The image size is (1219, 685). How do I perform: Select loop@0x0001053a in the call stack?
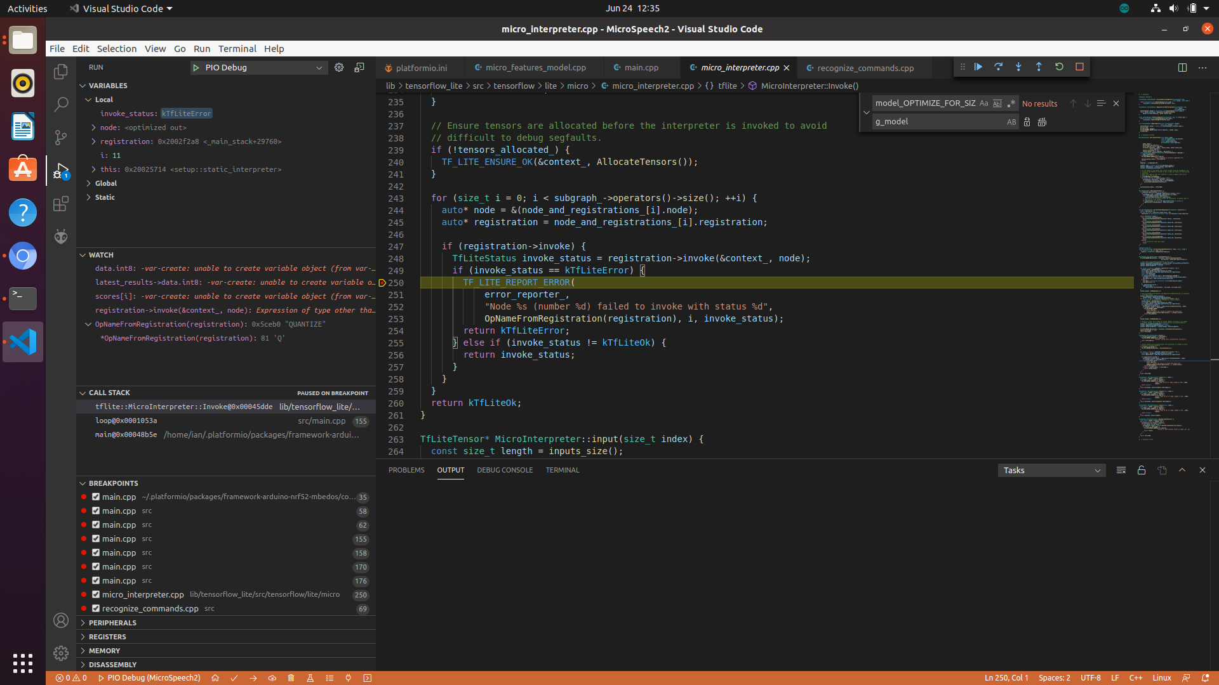pyautogui.click(x=126, y=421)
